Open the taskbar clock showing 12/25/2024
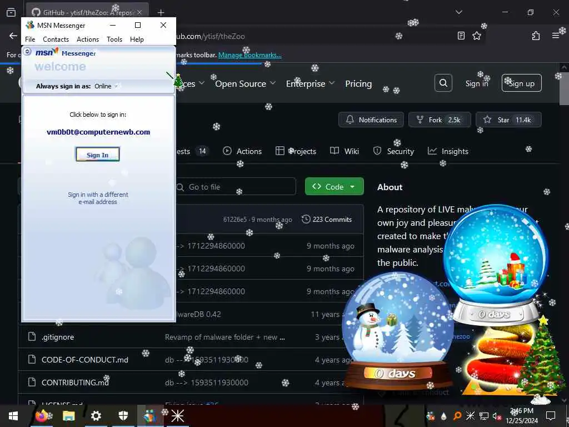 522,416
